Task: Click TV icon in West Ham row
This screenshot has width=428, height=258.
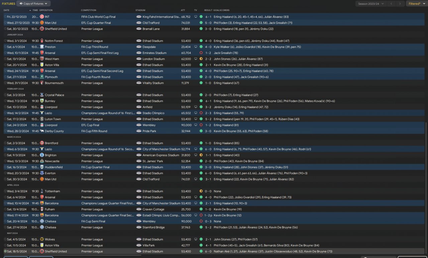Action: coord(196,59)
